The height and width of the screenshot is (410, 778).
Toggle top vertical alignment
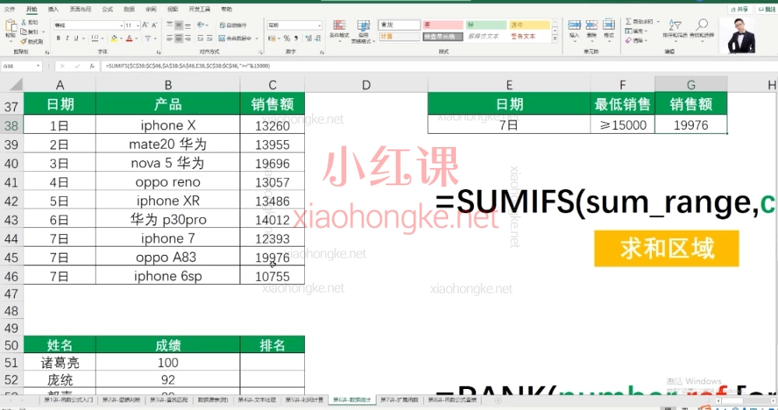click(170, 25)
